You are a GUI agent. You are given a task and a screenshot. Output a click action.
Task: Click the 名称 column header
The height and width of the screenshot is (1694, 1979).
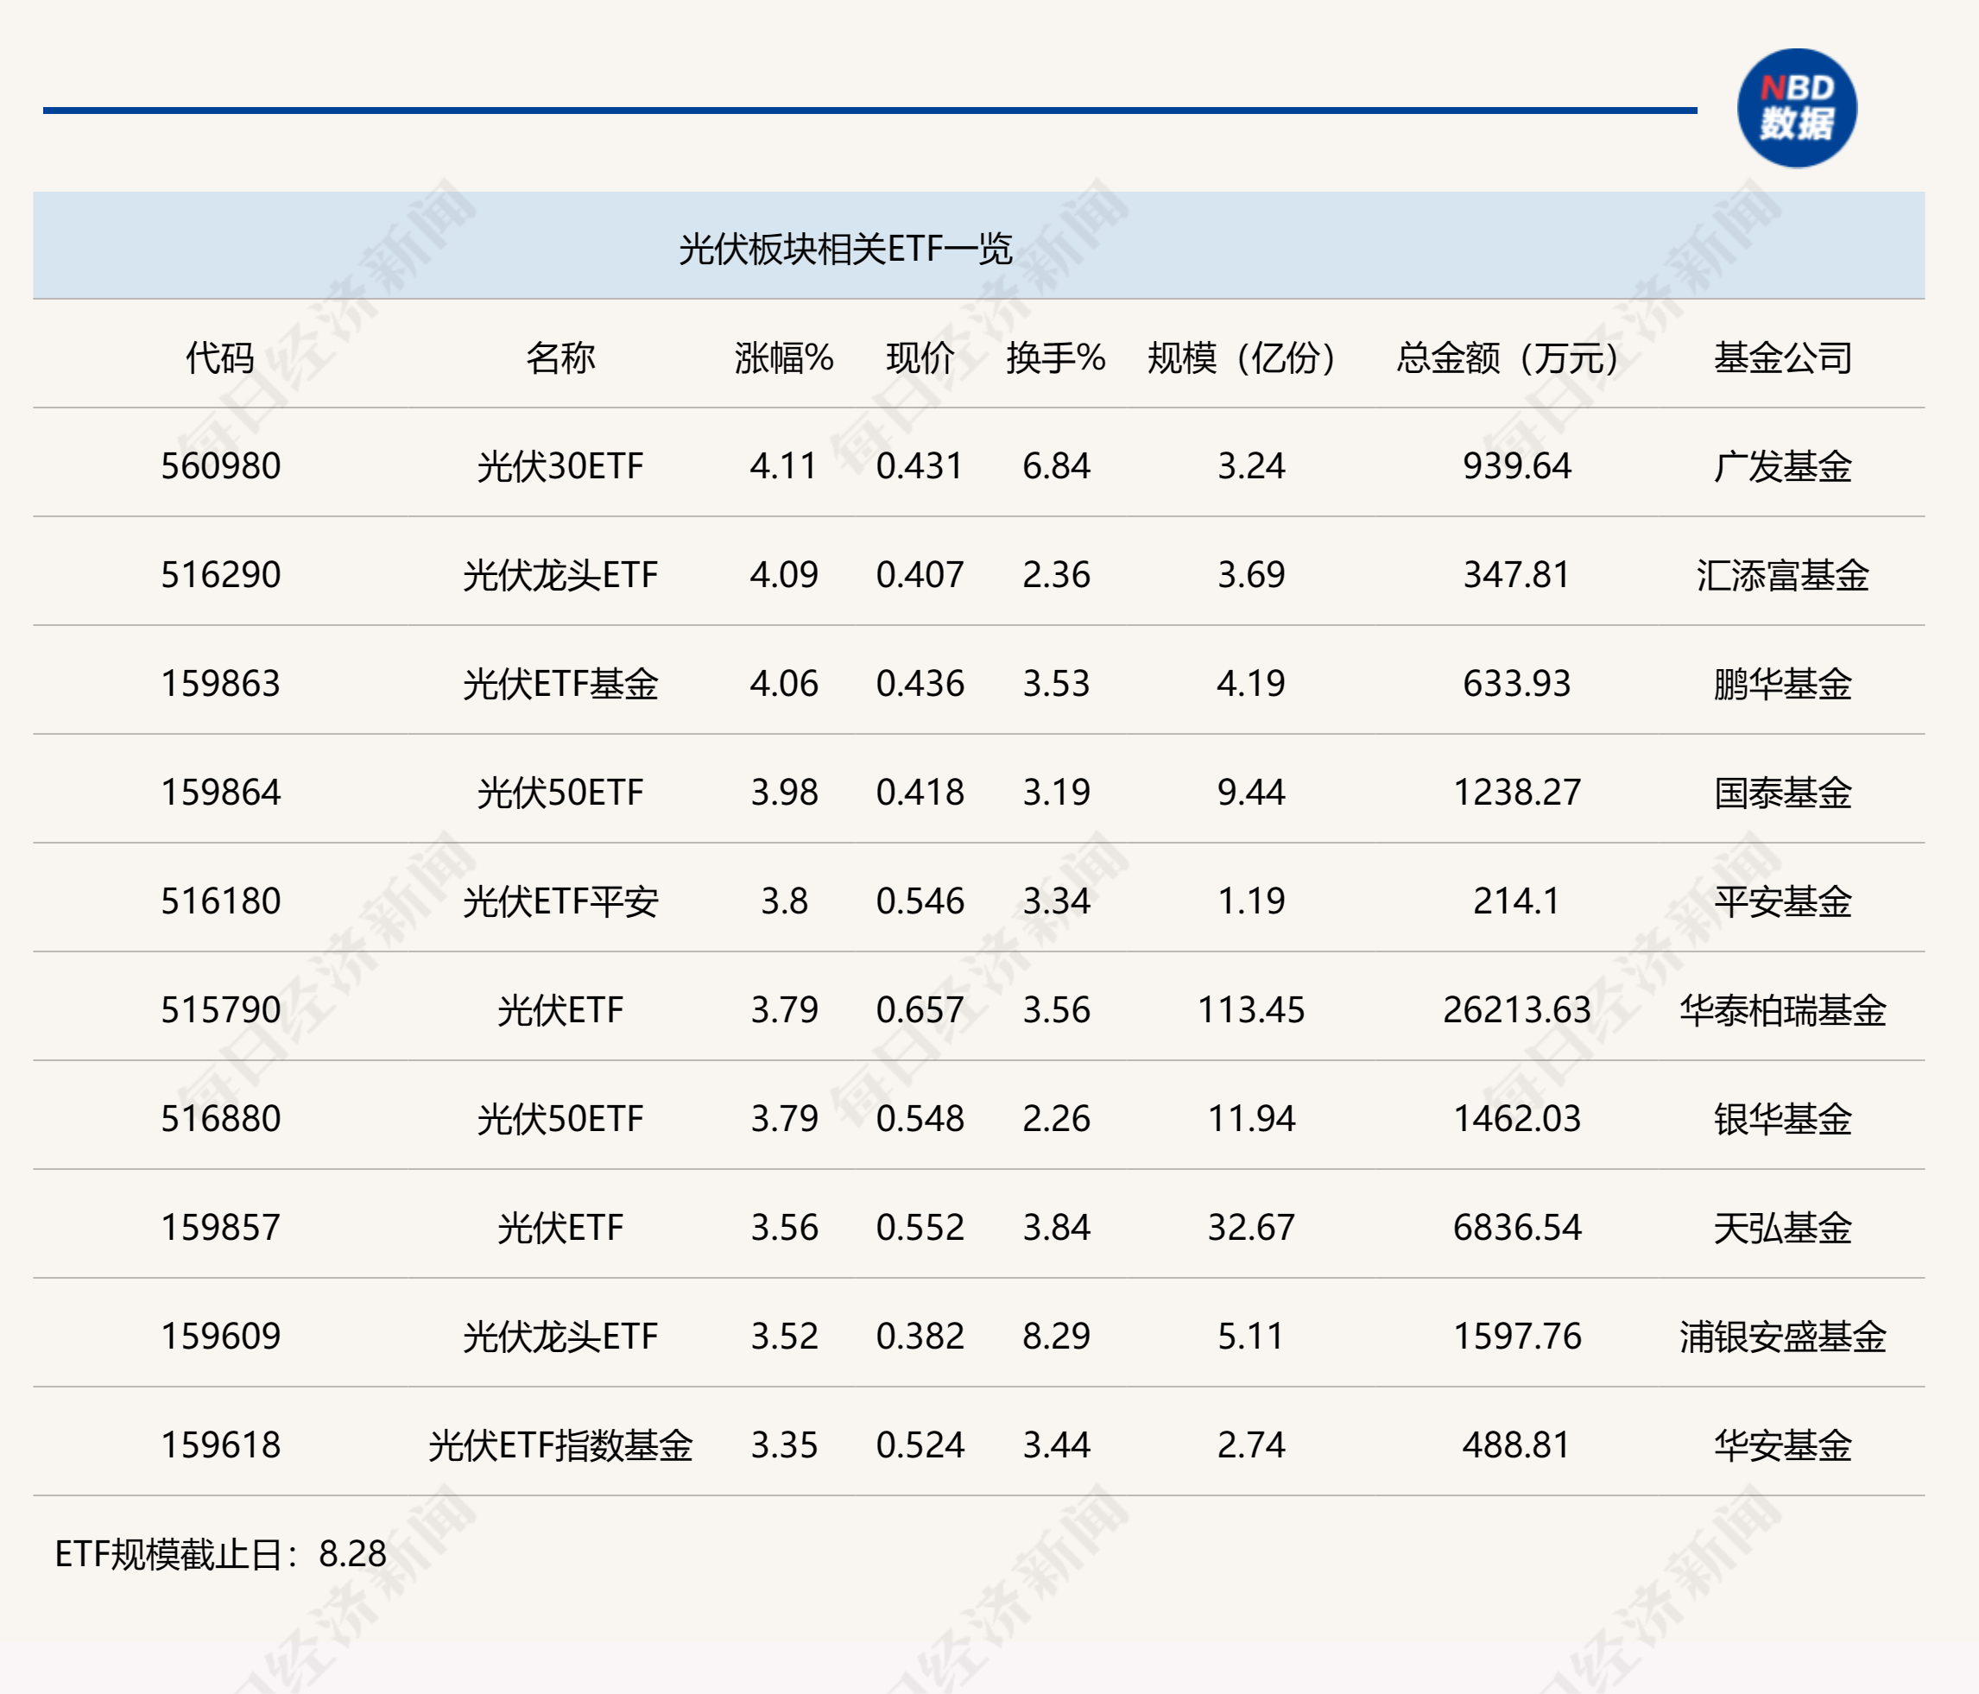point(560,358)
